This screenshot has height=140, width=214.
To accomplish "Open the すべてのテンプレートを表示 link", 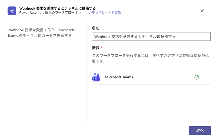I will (x=100, y=13).
